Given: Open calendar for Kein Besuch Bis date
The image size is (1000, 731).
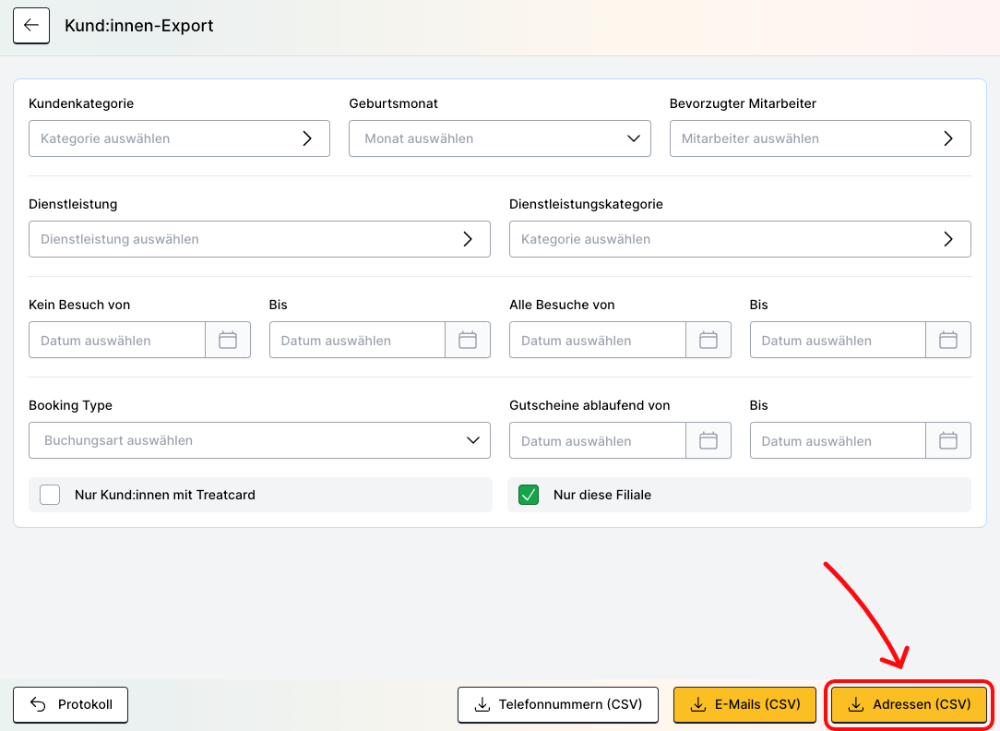Looking at the screenshot, I should click(468, 341).
